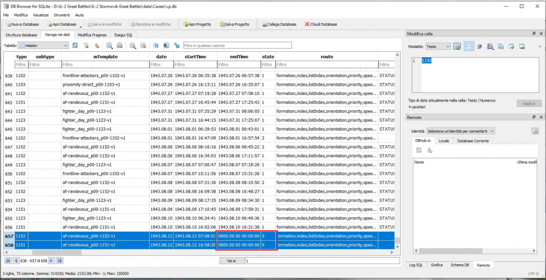
Task: Switch to the Esegui SQL tab
Action: 123,35
